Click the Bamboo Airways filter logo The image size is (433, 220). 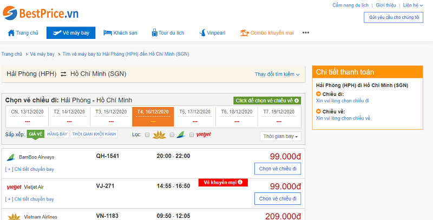(x=181, y=135)
